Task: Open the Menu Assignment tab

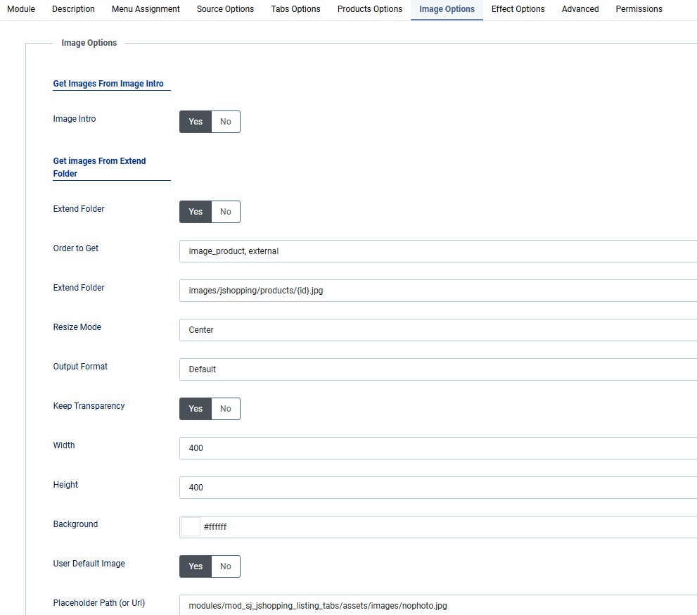Action: click(146, 9)
